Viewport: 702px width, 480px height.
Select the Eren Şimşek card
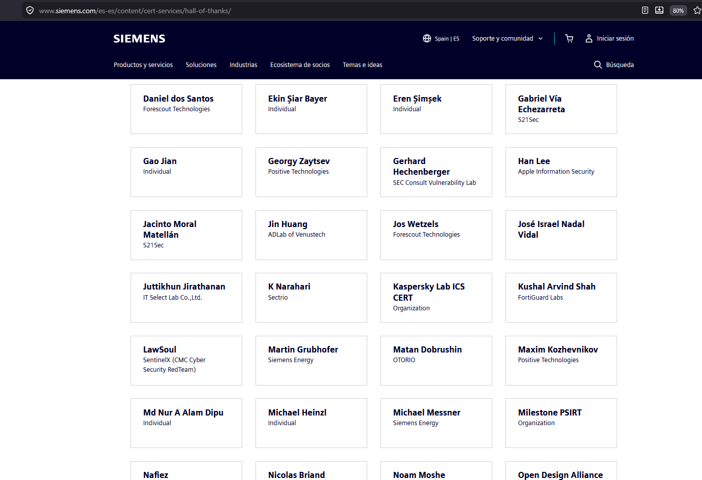[436, 109]
